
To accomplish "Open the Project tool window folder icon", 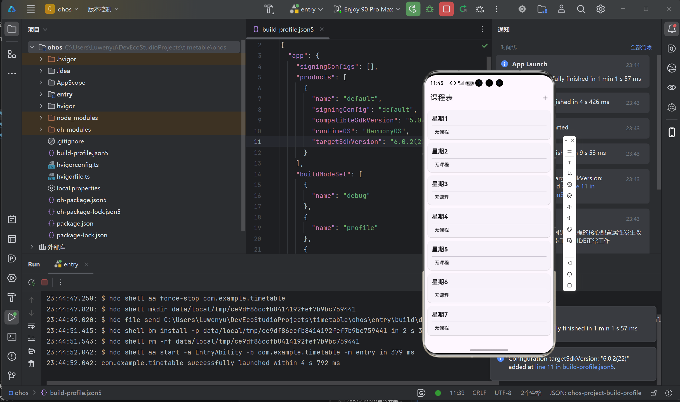I will point(12,29).
